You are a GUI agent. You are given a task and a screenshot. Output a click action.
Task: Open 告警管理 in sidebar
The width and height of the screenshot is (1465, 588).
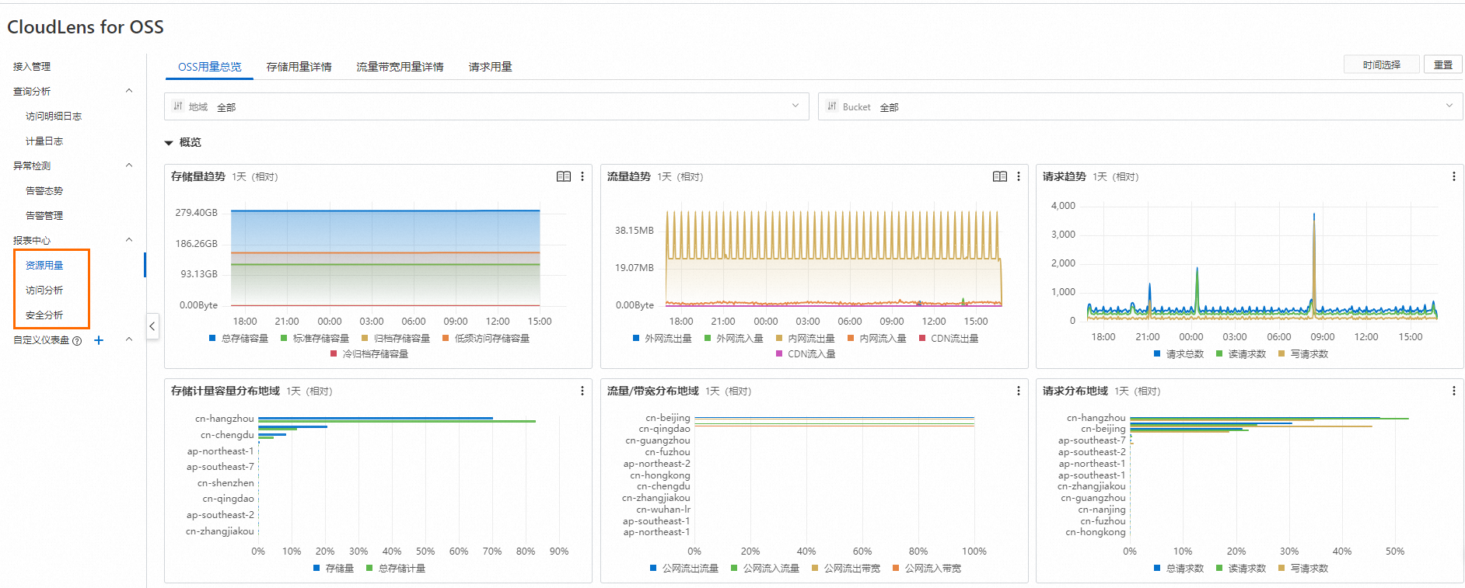pos(44,216)
